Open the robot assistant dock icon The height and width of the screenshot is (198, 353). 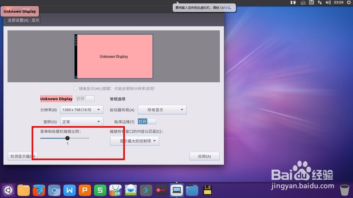click(x=131, y=190)
